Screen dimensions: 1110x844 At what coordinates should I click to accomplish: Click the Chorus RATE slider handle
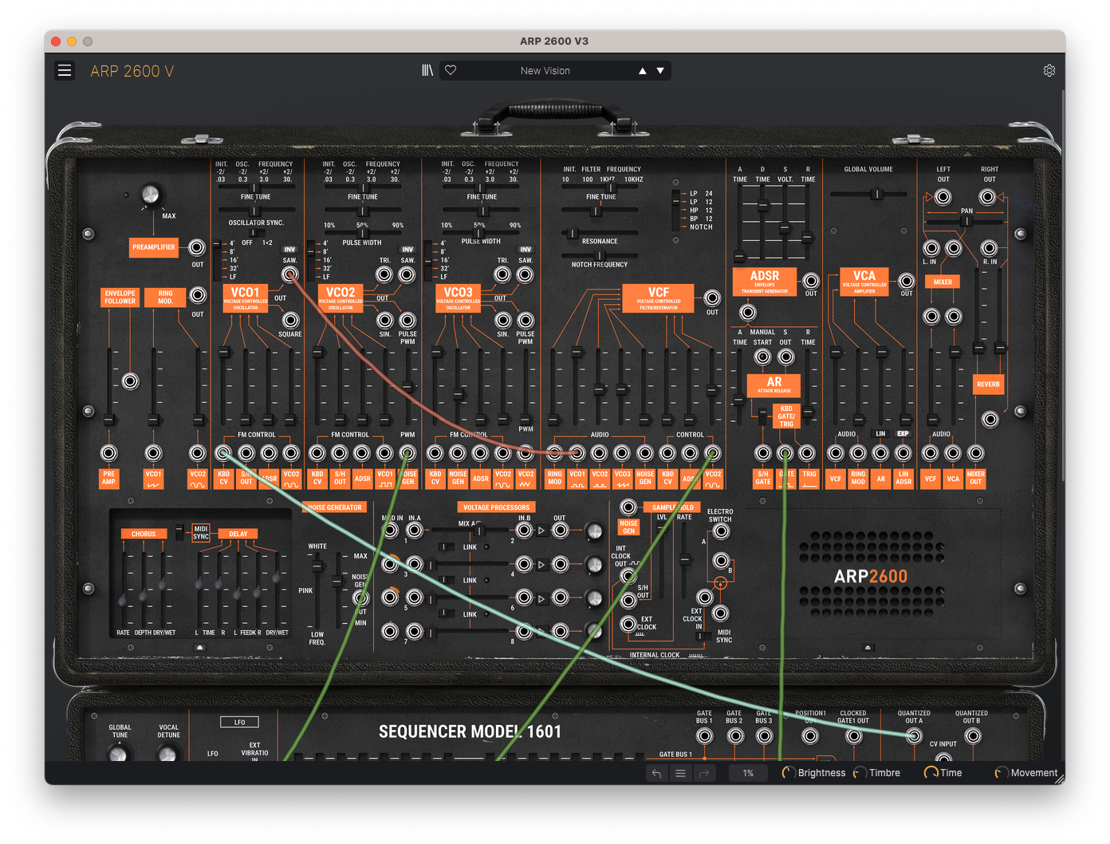coord(123,600)
